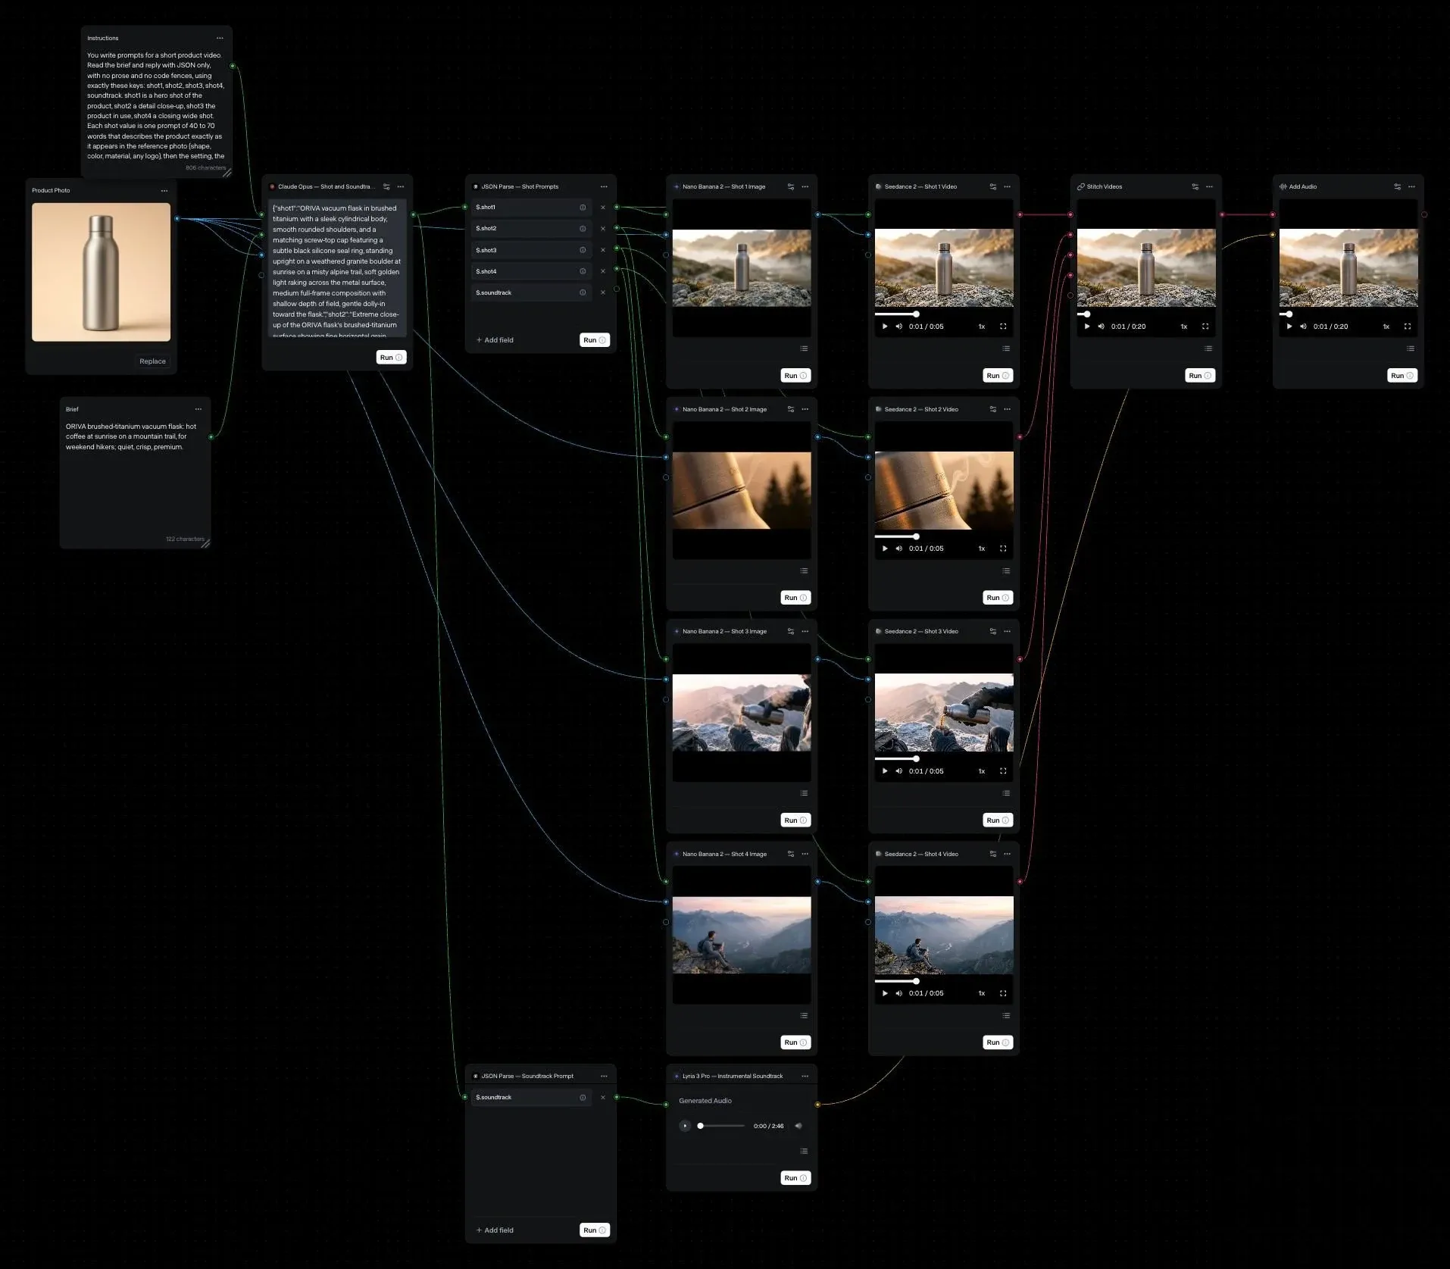Screen dimensions: 1450x1269
Task: Change playback speed 1x on Shot 4 Video
Action: (x=981, y=993)
